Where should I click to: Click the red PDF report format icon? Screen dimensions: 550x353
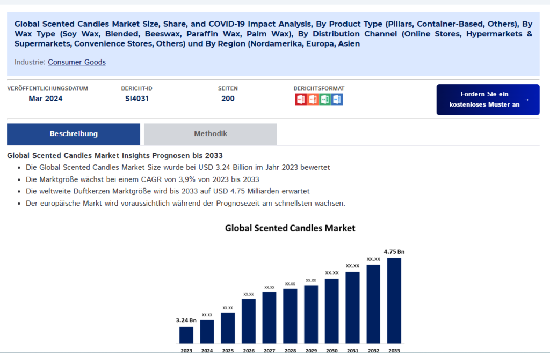(301, 99)
